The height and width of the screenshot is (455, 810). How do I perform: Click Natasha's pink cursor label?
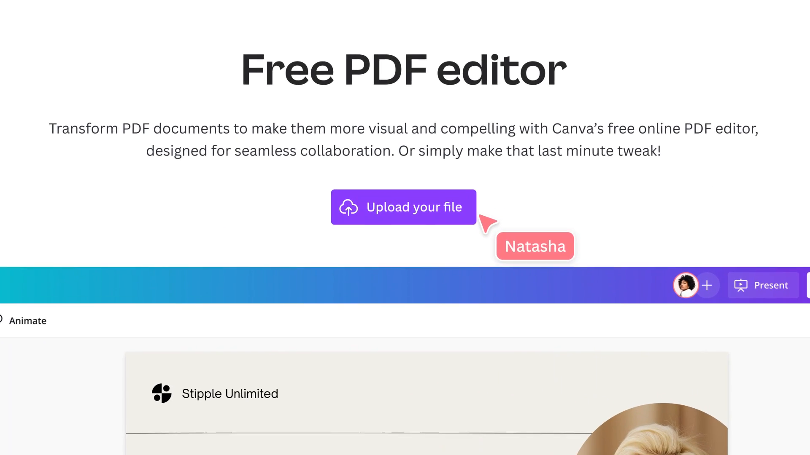[535, 246]
